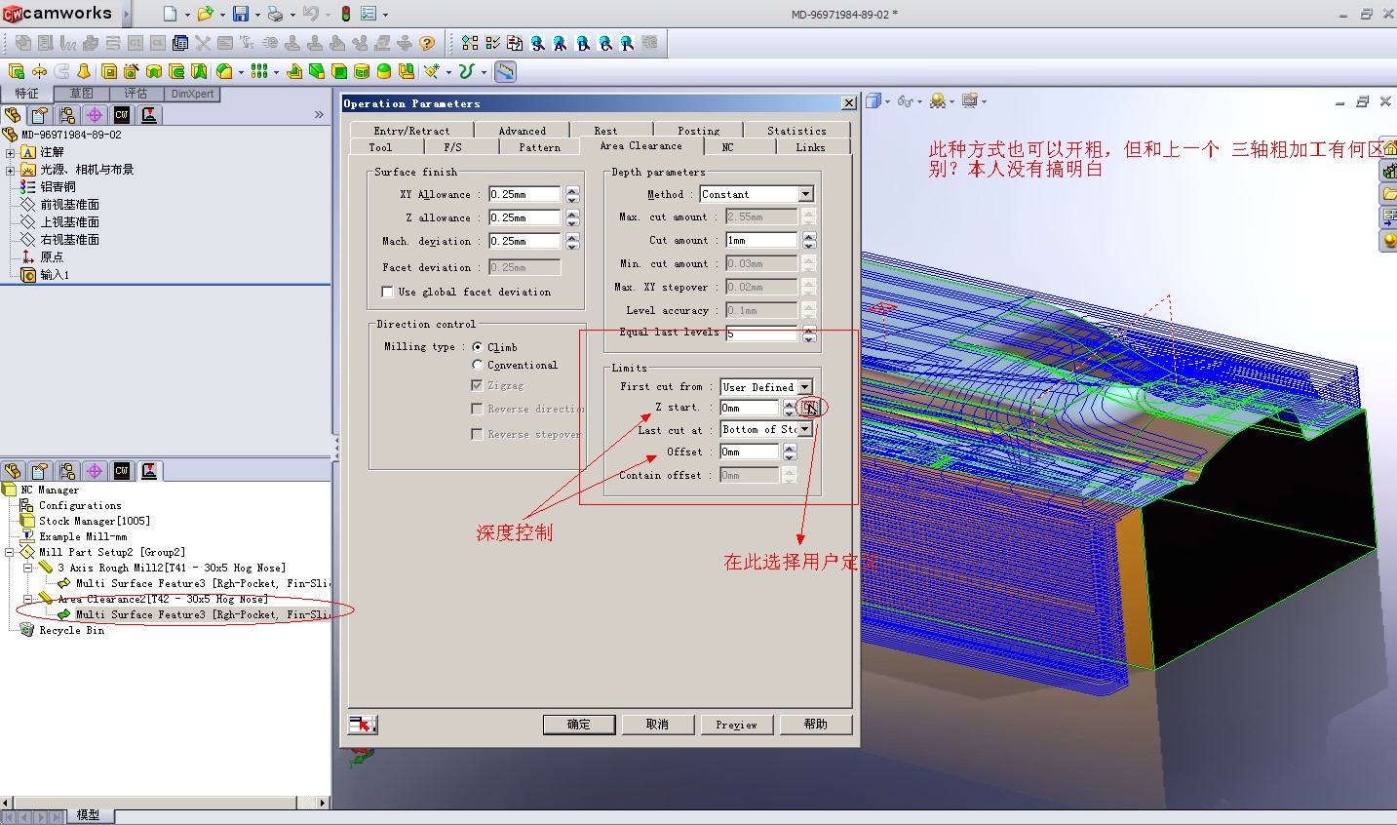Expand the 注解 node in feature tree
This screenshot has height=825, width=1397.
coord(10,152)
